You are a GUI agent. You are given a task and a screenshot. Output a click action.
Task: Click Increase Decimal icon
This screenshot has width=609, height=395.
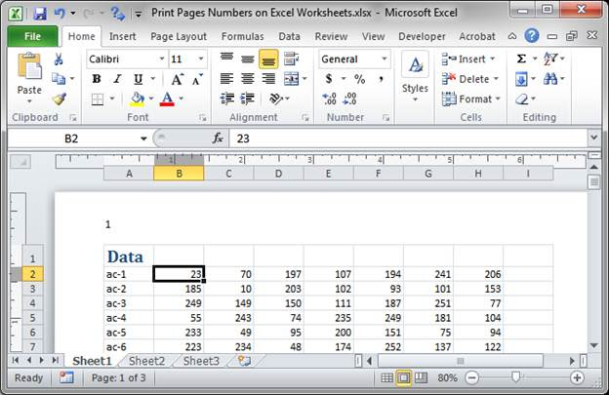[x=329, y=99]
